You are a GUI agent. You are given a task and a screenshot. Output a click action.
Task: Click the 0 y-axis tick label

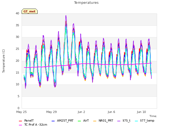click(18, 108)
